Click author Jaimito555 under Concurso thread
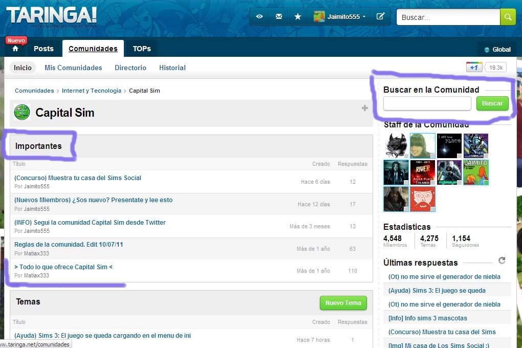The image size is (522, 348). [37, 186]
